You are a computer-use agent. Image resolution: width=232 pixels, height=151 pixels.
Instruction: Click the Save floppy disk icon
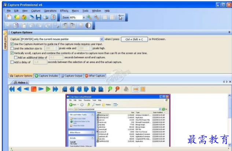38,17
